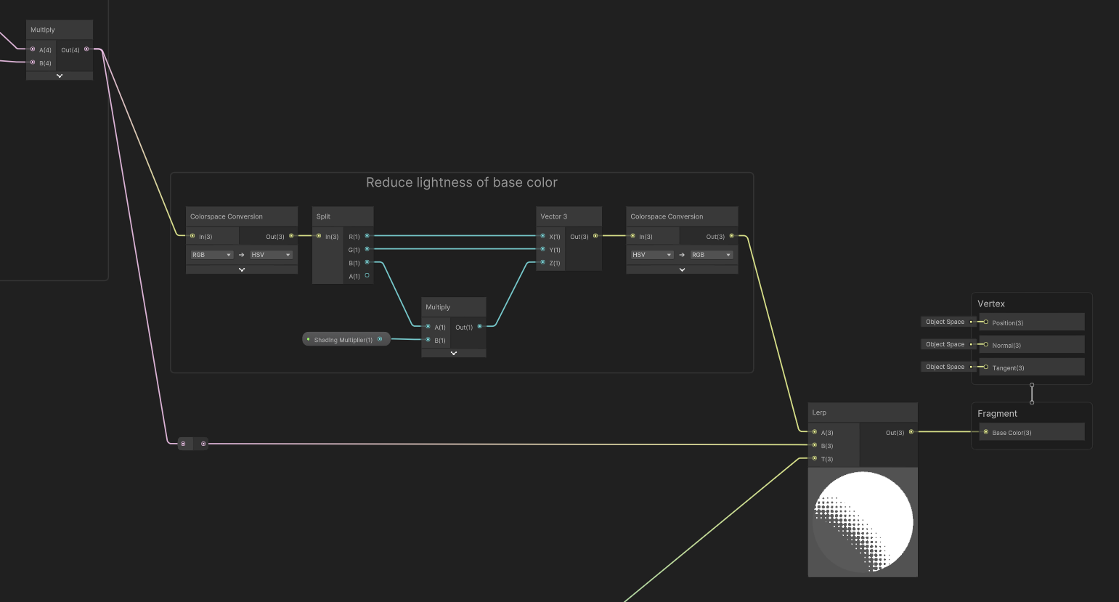Viewport: 1119px width, 602px height.
Task: Open the RGB source dropdown on the Colorspace Conversion node
Action: click(x=211, y=254)
